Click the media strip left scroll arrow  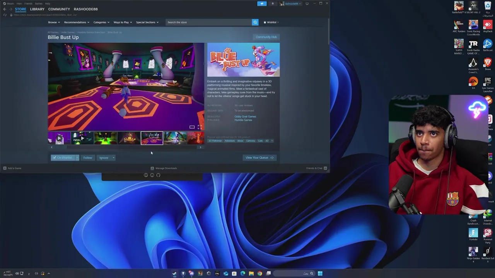51,147
